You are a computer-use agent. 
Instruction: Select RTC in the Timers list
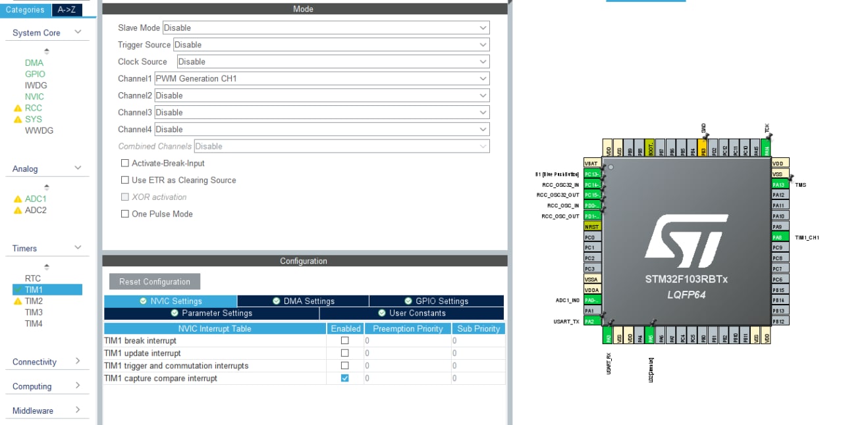point(32,279)
